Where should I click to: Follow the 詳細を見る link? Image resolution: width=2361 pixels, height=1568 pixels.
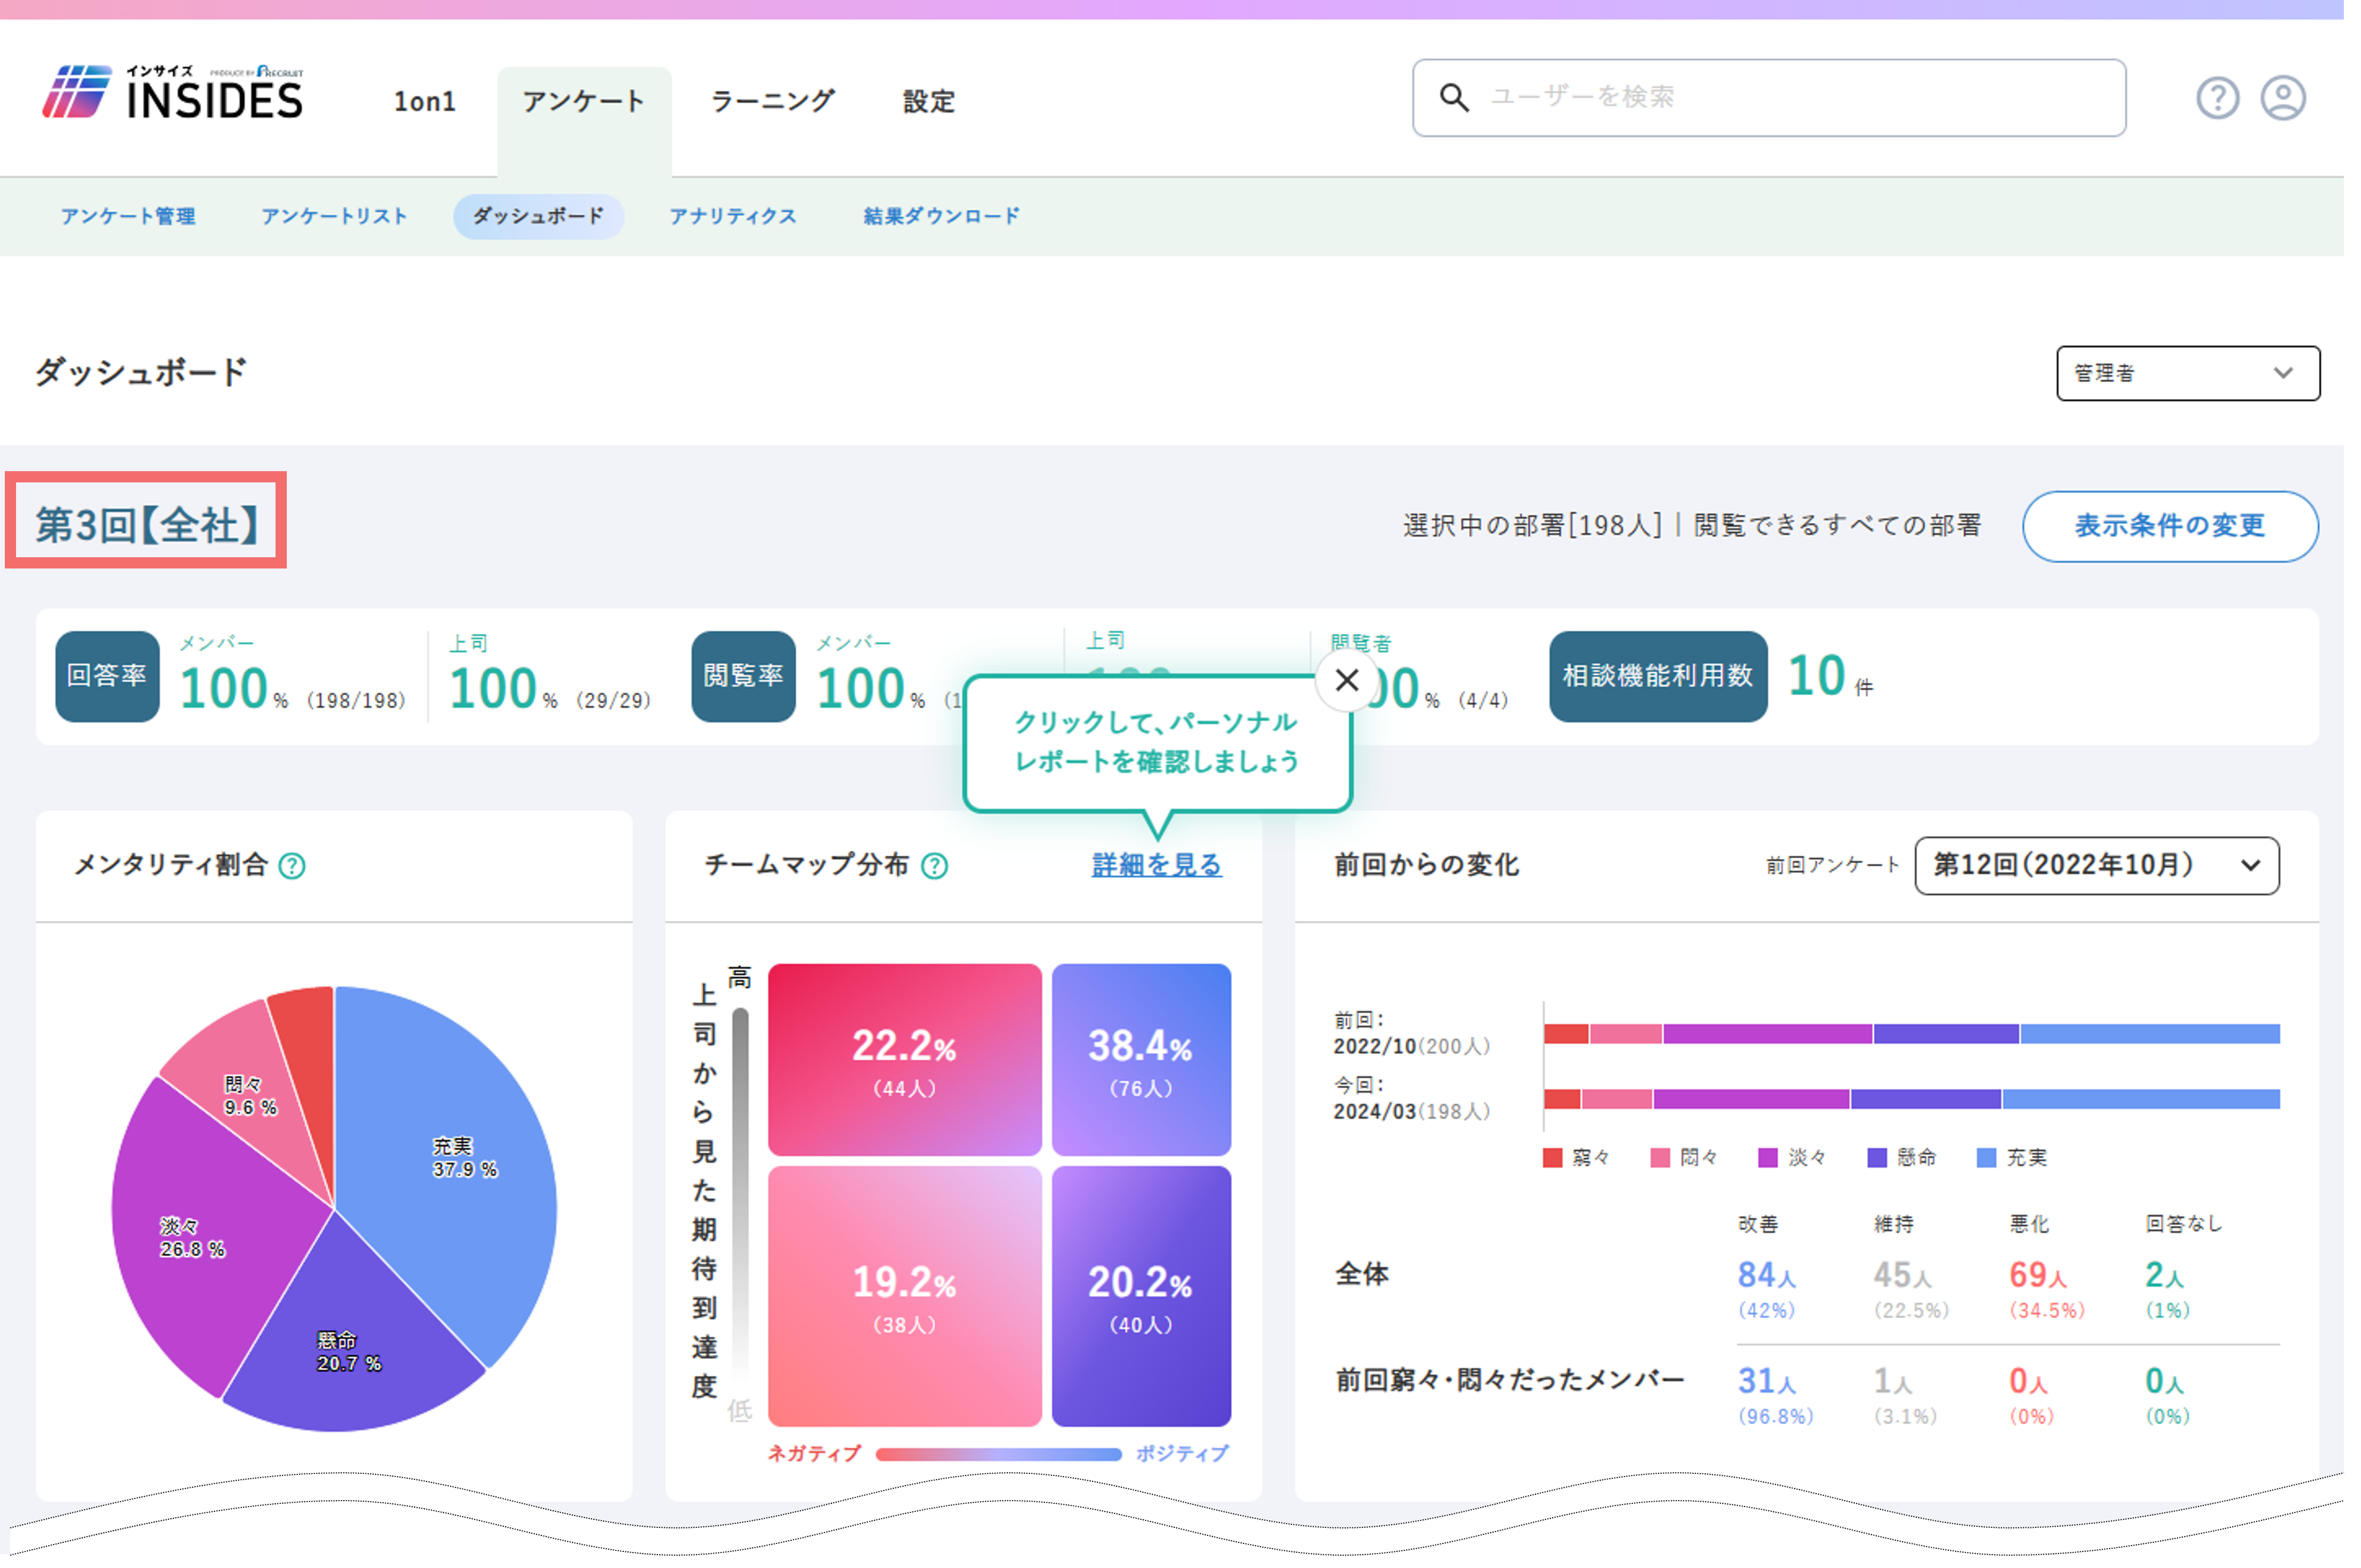click(1157, 865)
